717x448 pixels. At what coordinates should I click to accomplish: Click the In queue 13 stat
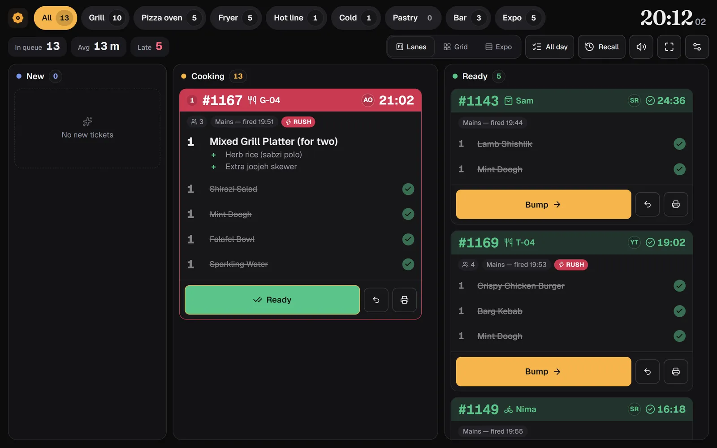(37, 47)
